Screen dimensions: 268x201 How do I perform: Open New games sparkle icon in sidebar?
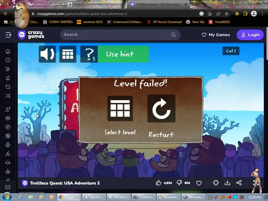[x=8, y=69]
